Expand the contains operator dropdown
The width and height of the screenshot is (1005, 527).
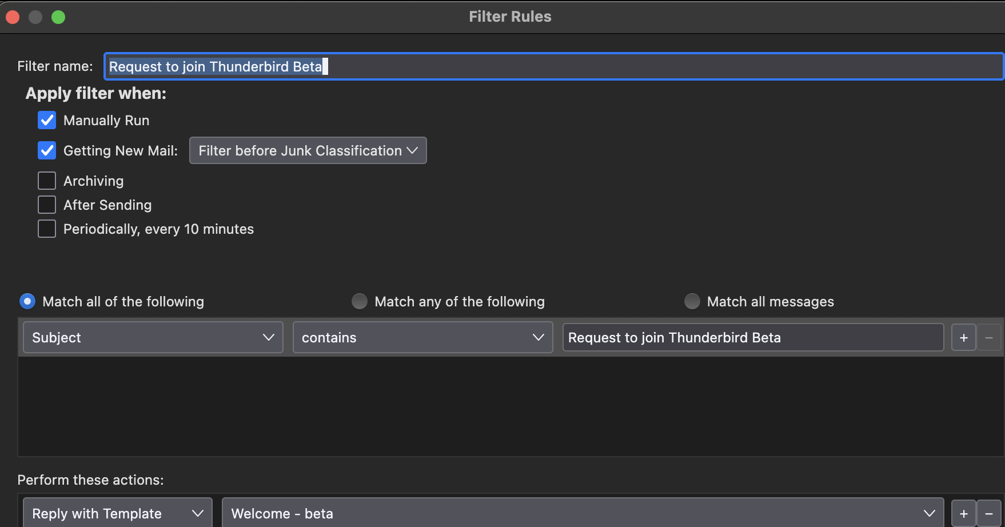(x=422, y=338)
